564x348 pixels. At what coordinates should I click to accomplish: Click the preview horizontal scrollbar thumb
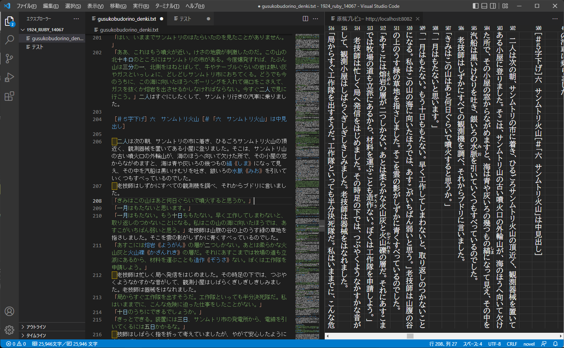coord(410,336)
